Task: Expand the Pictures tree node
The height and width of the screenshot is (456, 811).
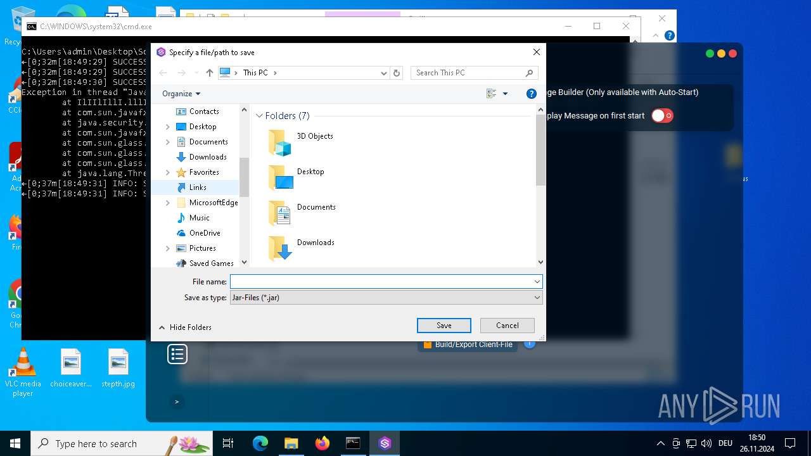Action: [167, 248]
